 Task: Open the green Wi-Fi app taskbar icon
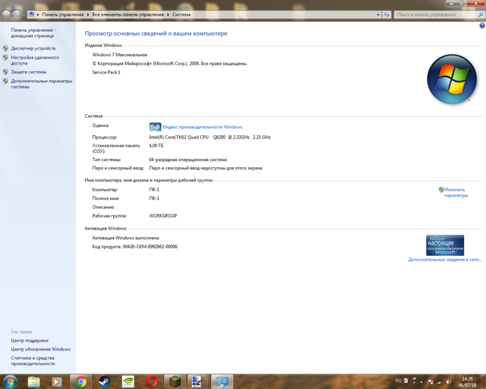[x=128, y=382]
